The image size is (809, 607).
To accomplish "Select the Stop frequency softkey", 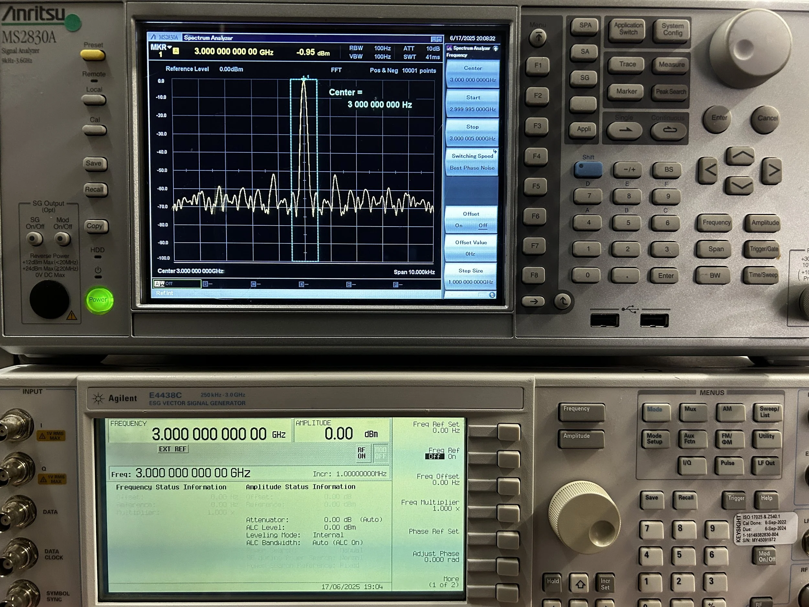I will (472, 132).
